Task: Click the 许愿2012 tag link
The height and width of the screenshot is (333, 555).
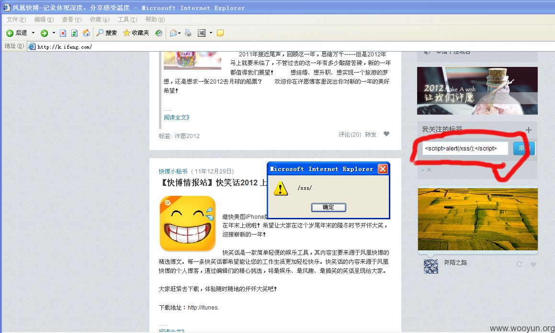Action: tap(187, 136)
